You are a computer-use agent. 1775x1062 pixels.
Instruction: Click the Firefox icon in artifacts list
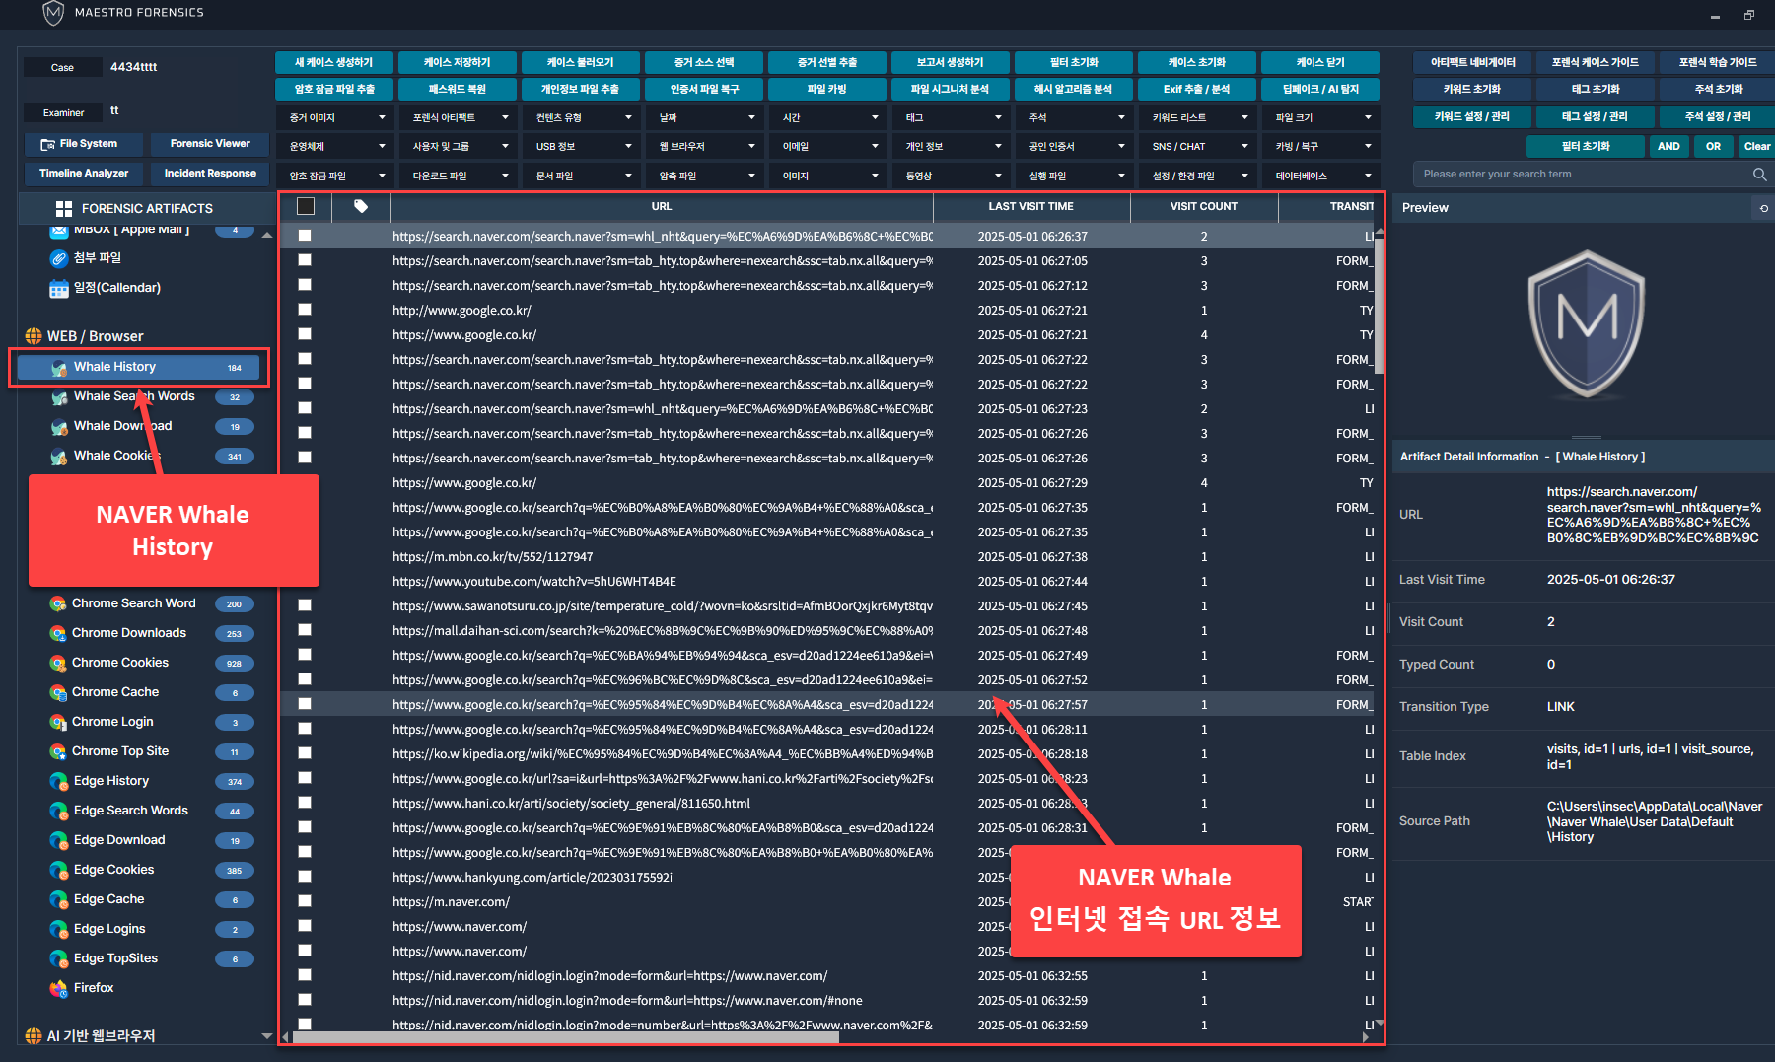58,988
